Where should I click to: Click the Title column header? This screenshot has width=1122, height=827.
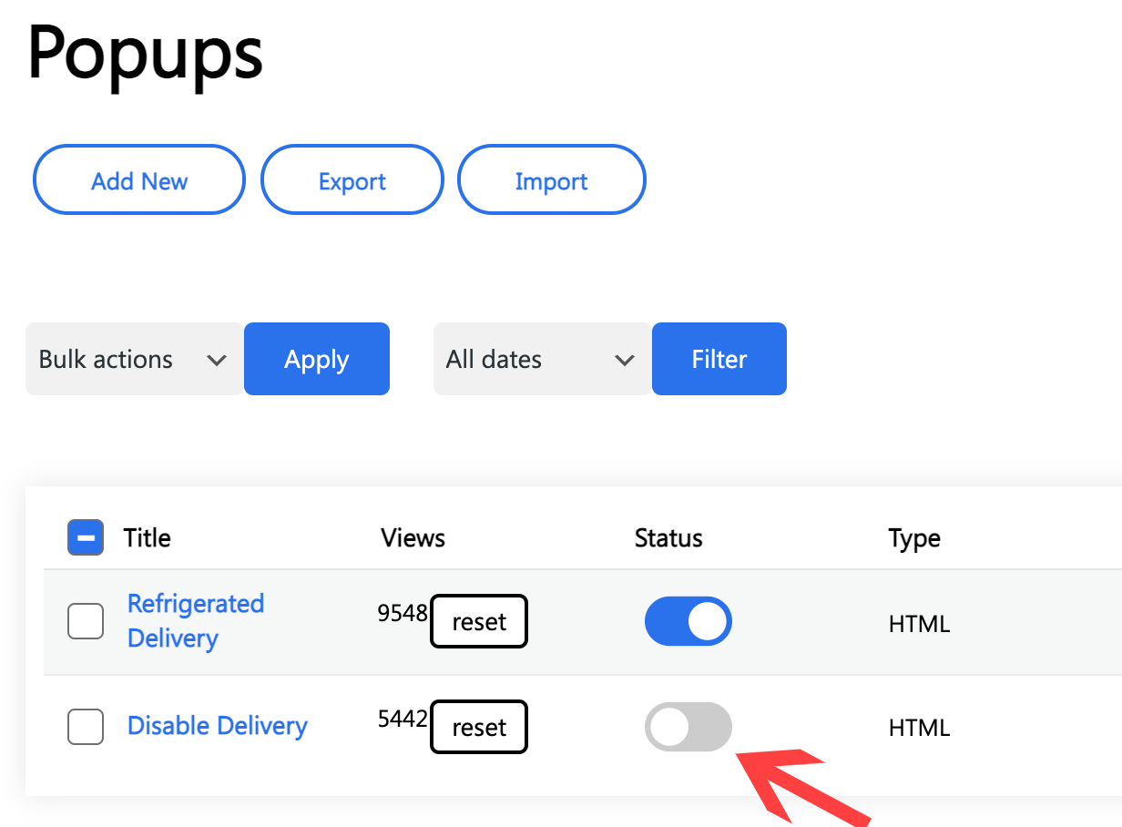click(x=147, y=537)
